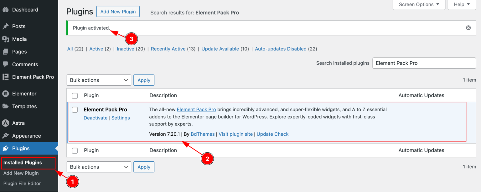The height and width of the screenshot is (192, 481).
Task: Dismiss the Plugin activated notice
Action: coord(468,28)
